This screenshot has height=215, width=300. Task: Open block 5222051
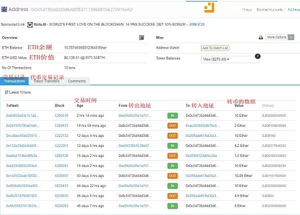click(x=61, y=145)
